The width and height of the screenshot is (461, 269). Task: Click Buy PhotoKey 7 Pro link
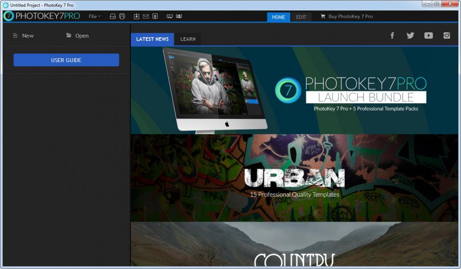click(351, 17)
